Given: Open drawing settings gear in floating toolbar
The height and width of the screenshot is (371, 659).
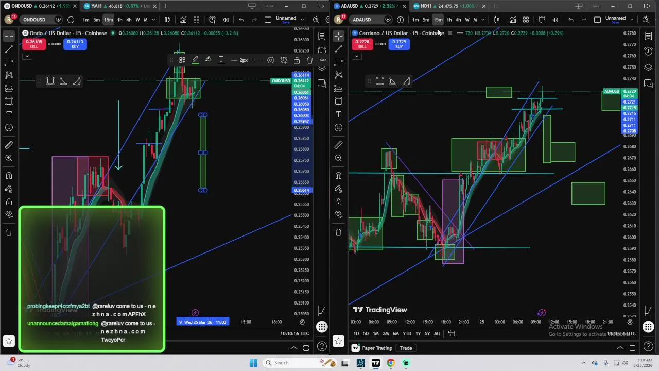Looking at the screenshot, I should click(271, 60).
